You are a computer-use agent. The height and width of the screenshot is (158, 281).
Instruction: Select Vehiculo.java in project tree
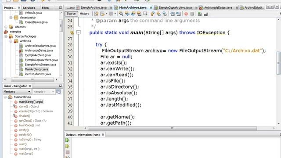pos(33,13)
